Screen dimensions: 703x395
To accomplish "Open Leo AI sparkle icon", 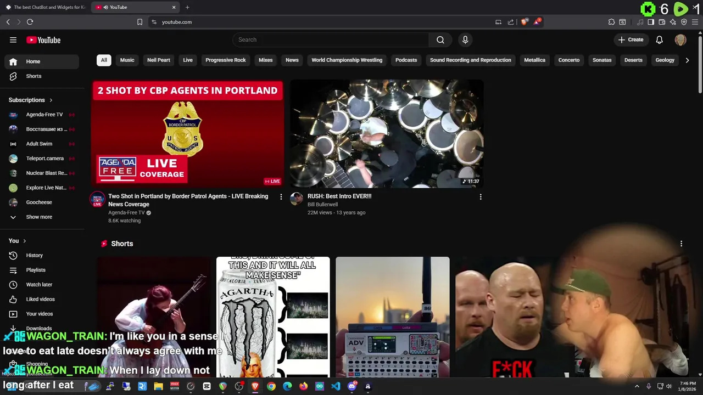I will coord(673,22).
